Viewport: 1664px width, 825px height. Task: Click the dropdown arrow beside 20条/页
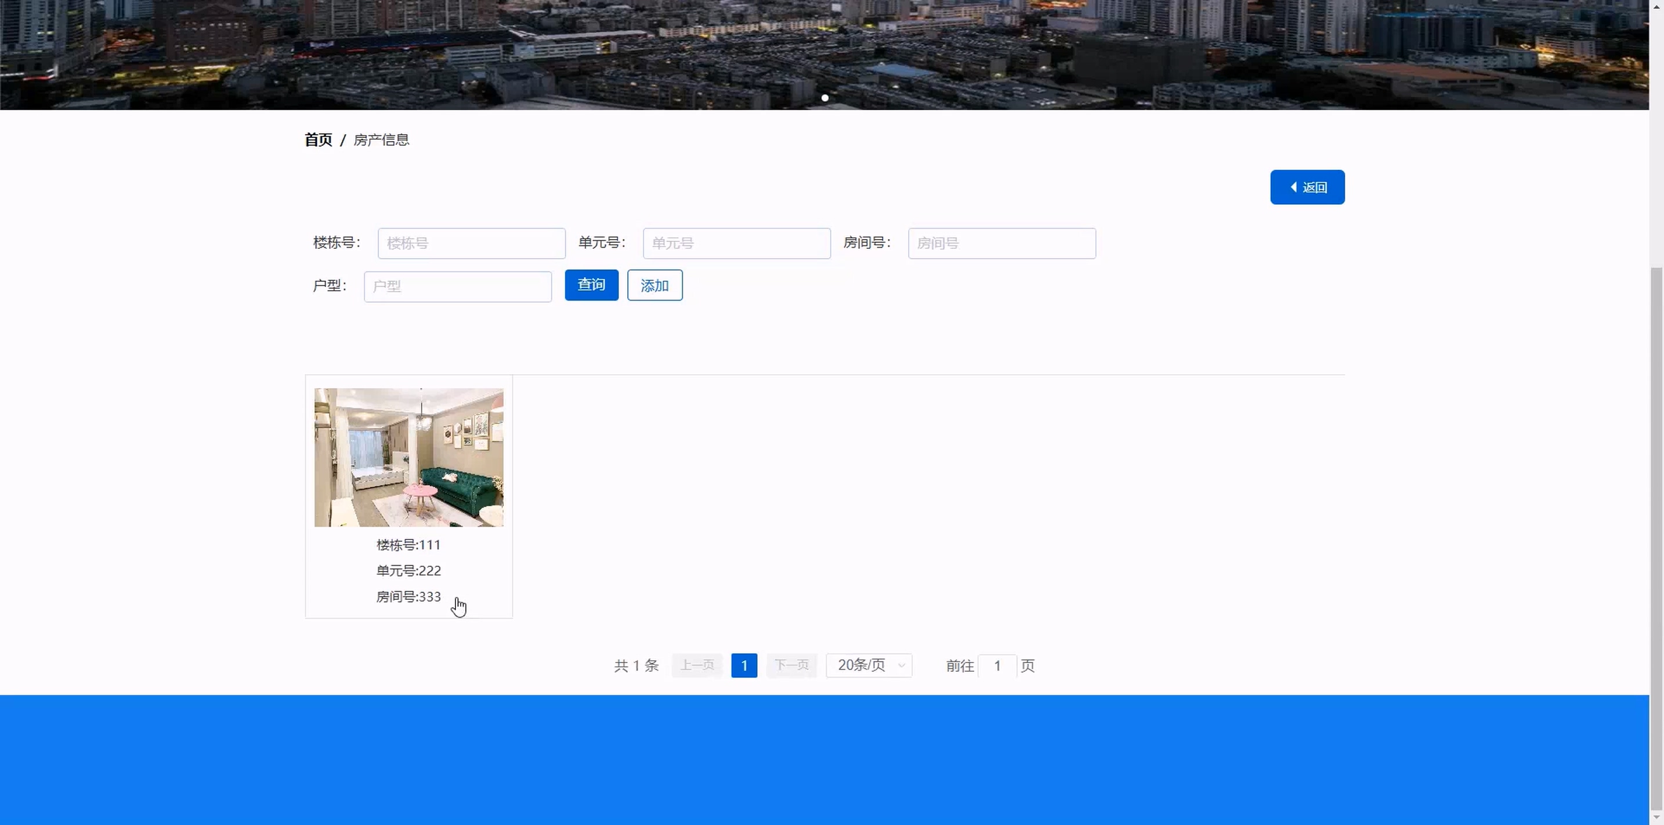901,665
